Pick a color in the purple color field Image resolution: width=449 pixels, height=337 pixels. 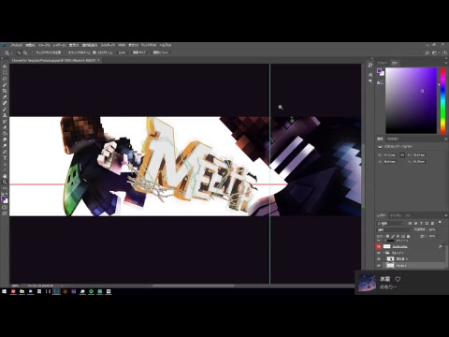[x=411, y=100]
